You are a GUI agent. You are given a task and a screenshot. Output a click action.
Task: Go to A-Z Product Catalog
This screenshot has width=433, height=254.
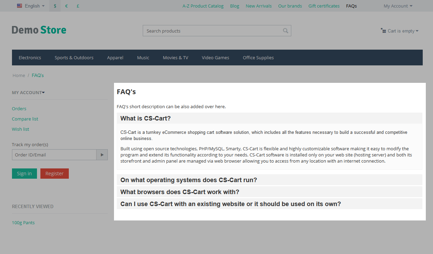(x=203, y=6)
